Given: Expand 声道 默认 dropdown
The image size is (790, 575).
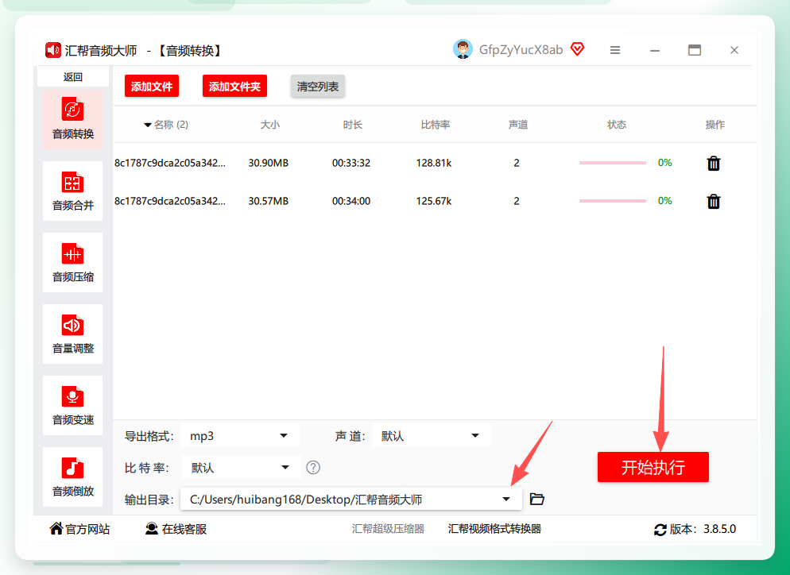Looking at the screenshot, I should click(432, 436).
